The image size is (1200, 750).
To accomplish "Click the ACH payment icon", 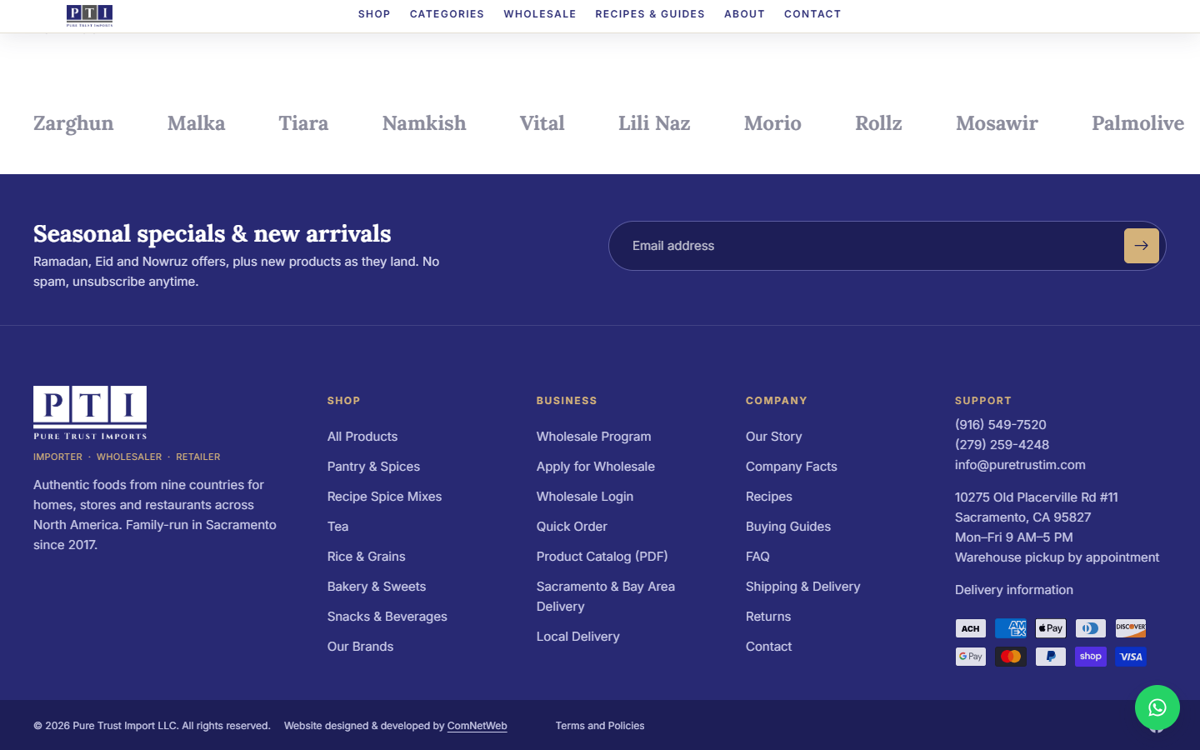I will pos(970,628).
